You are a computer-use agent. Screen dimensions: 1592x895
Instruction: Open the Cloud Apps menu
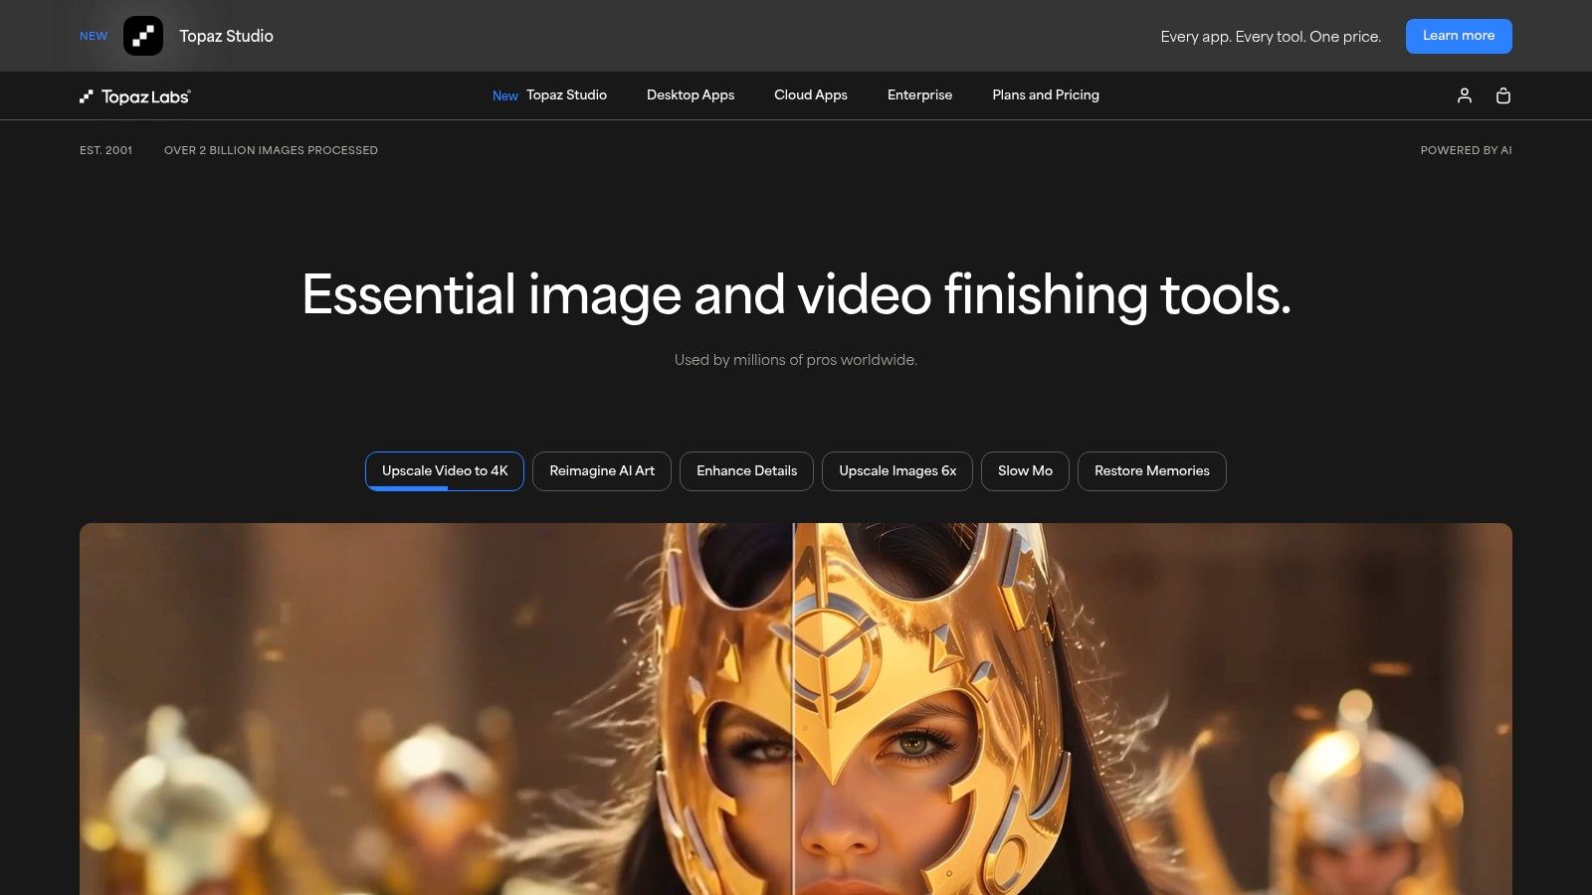point(810,95)
